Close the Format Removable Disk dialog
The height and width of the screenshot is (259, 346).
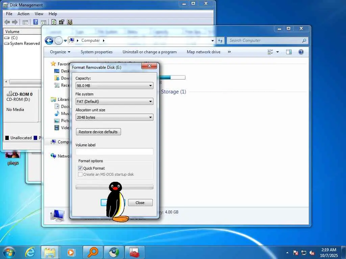[149, 66]
